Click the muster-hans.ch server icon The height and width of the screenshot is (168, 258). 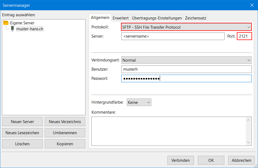pos(12,29)
